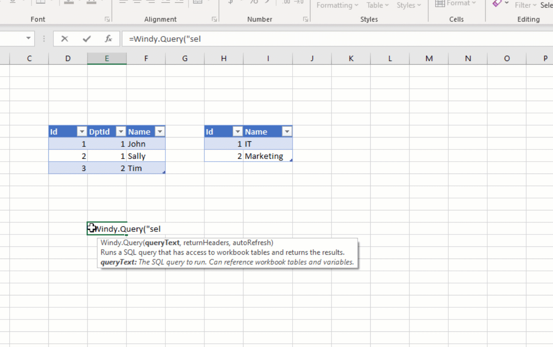Cancel the formula with the X button
Screen dimensions: 553x347
64,39
